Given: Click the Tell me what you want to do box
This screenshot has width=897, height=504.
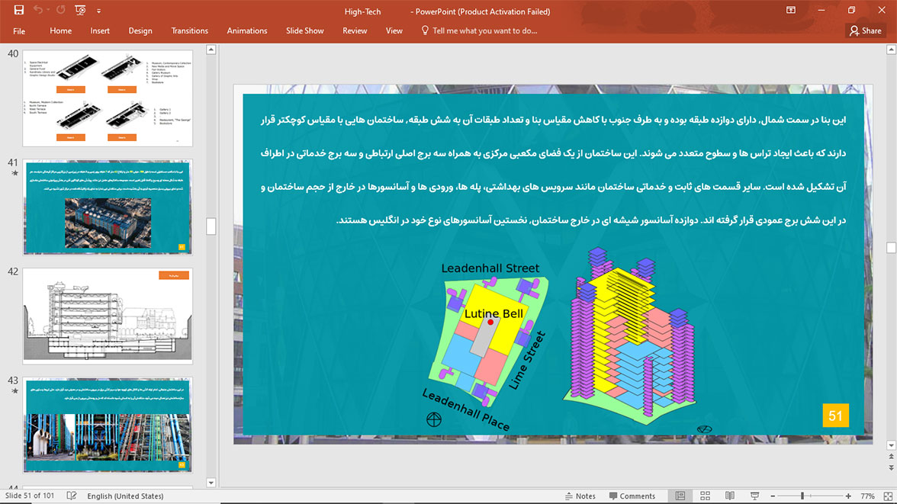Looking at the screenshot, I should (x=479, y=31).
